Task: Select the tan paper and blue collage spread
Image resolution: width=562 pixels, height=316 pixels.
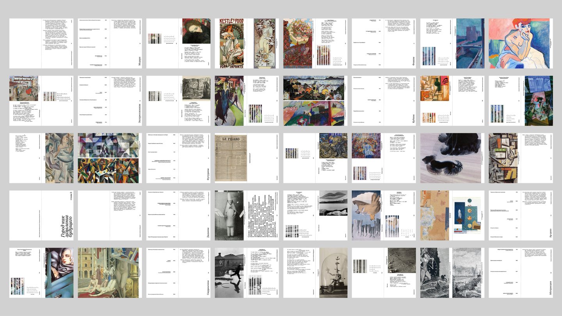Action: pos(452,215)
